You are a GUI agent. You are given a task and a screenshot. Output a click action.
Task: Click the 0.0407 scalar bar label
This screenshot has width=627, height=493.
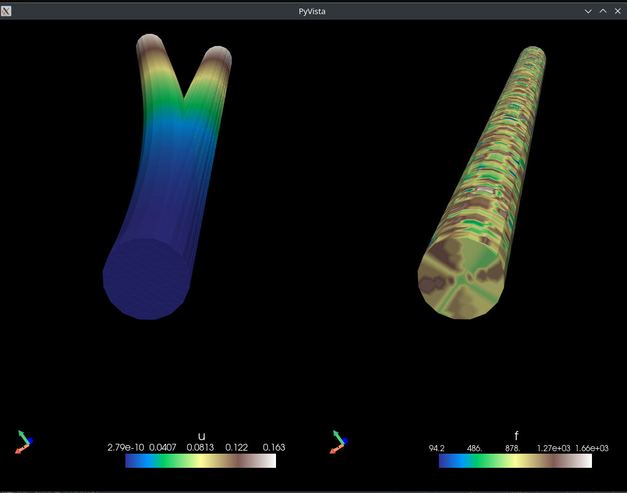tap(163, 448)
